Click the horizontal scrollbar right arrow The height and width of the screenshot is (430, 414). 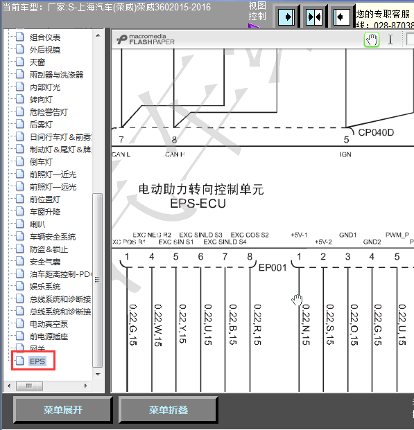tap(86, 386)
